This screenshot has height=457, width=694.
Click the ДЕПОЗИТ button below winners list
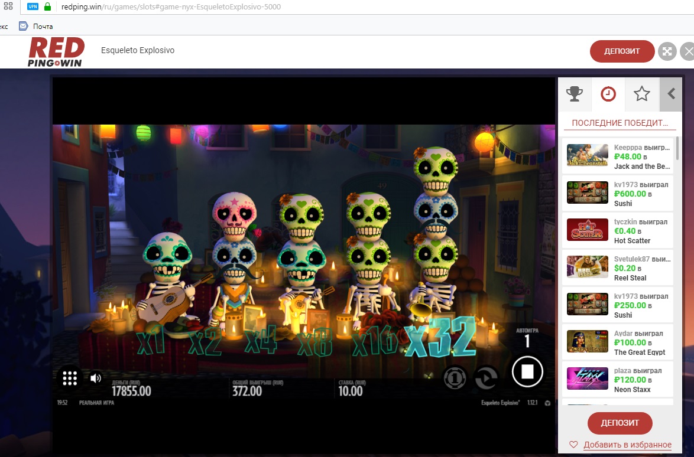coord(620,423)
